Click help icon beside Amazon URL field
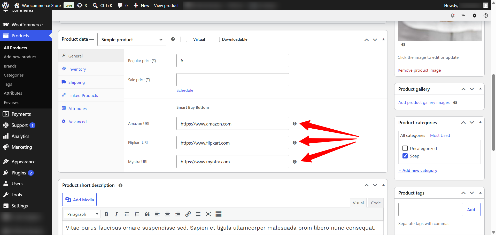 click(295, 124)
